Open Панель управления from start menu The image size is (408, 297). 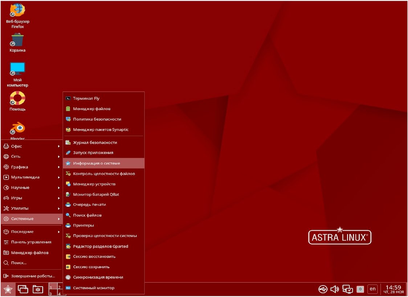pos(31,242)
